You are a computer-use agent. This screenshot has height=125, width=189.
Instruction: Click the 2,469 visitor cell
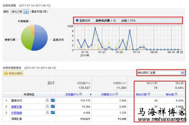123,107
